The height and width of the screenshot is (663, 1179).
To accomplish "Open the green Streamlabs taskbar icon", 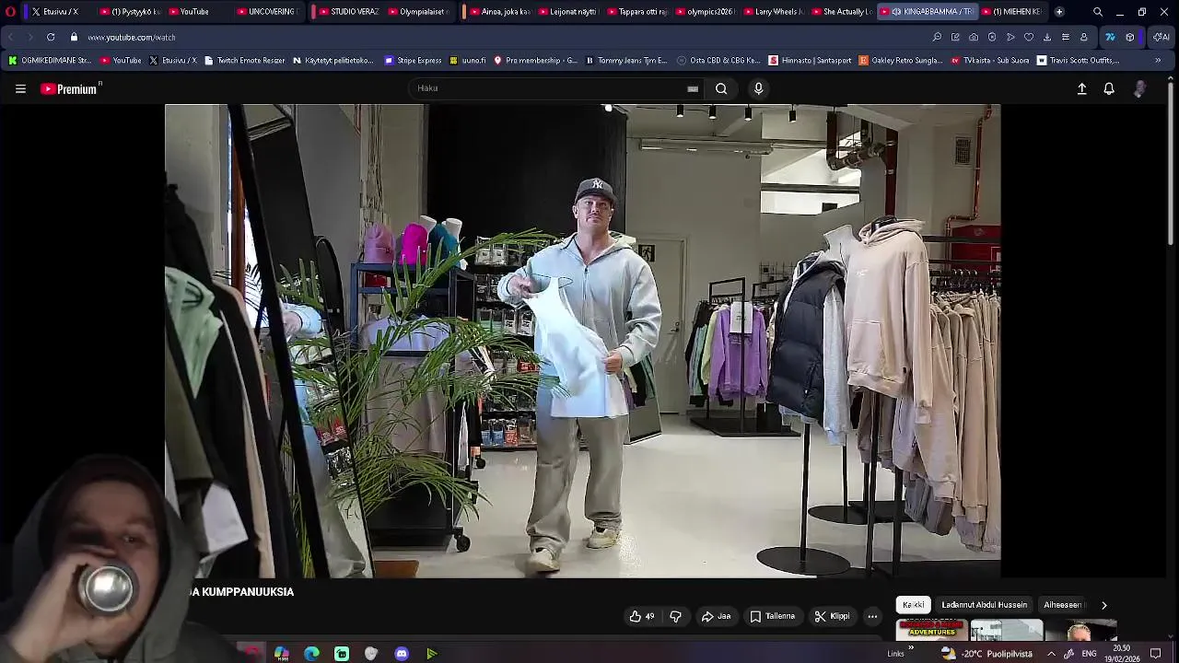I will (x=342, y=654).
